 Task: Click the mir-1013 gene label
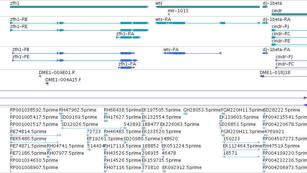(x=178, y=10)
